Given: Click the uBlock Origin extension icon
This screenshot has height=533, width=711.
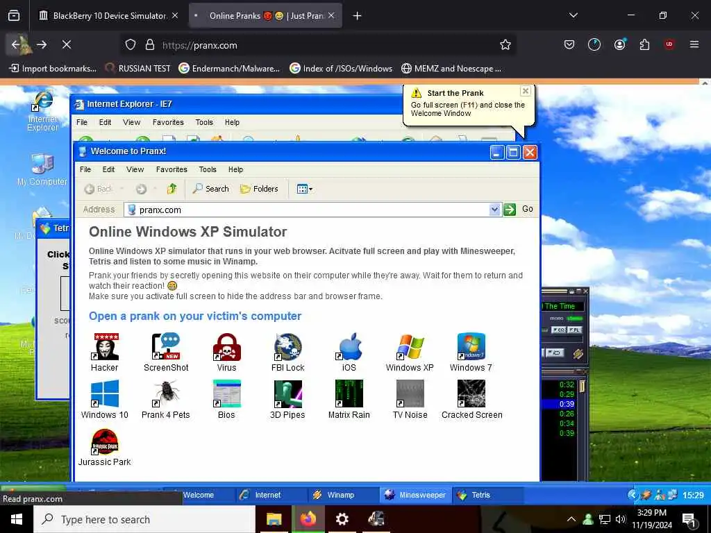Looking at the screenshot, I should coord(669,44).
